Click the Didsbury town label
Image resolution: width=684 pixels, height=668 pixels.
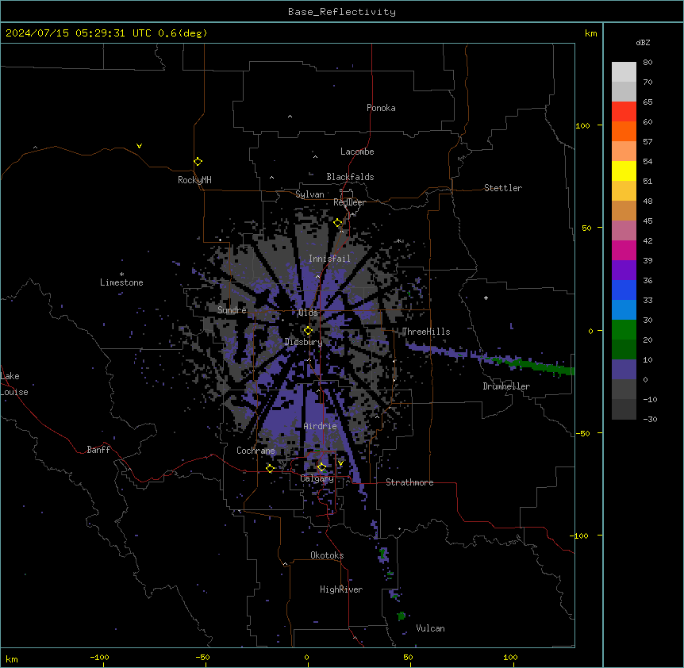coord(304,342)
